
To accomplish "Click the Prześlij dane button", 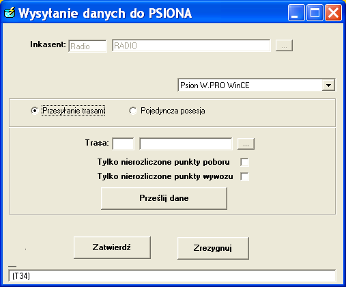I will [x=164, y=198].
